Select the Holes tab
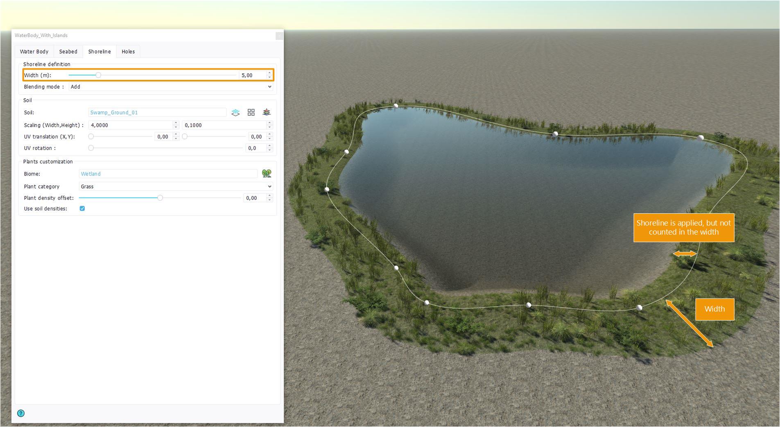Screen dimensions: 780x427 pyautogui.click(x=128, y=52)
